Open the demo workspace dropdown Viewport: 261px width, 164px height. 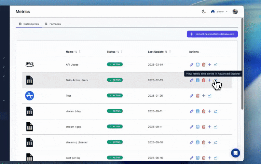click(219, 12)
